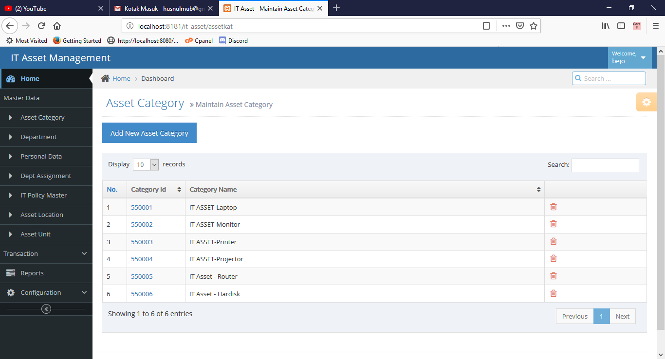Toggle the Firefox reader mode icon in address bar
The image size is (665, 359).
[486, 26]
